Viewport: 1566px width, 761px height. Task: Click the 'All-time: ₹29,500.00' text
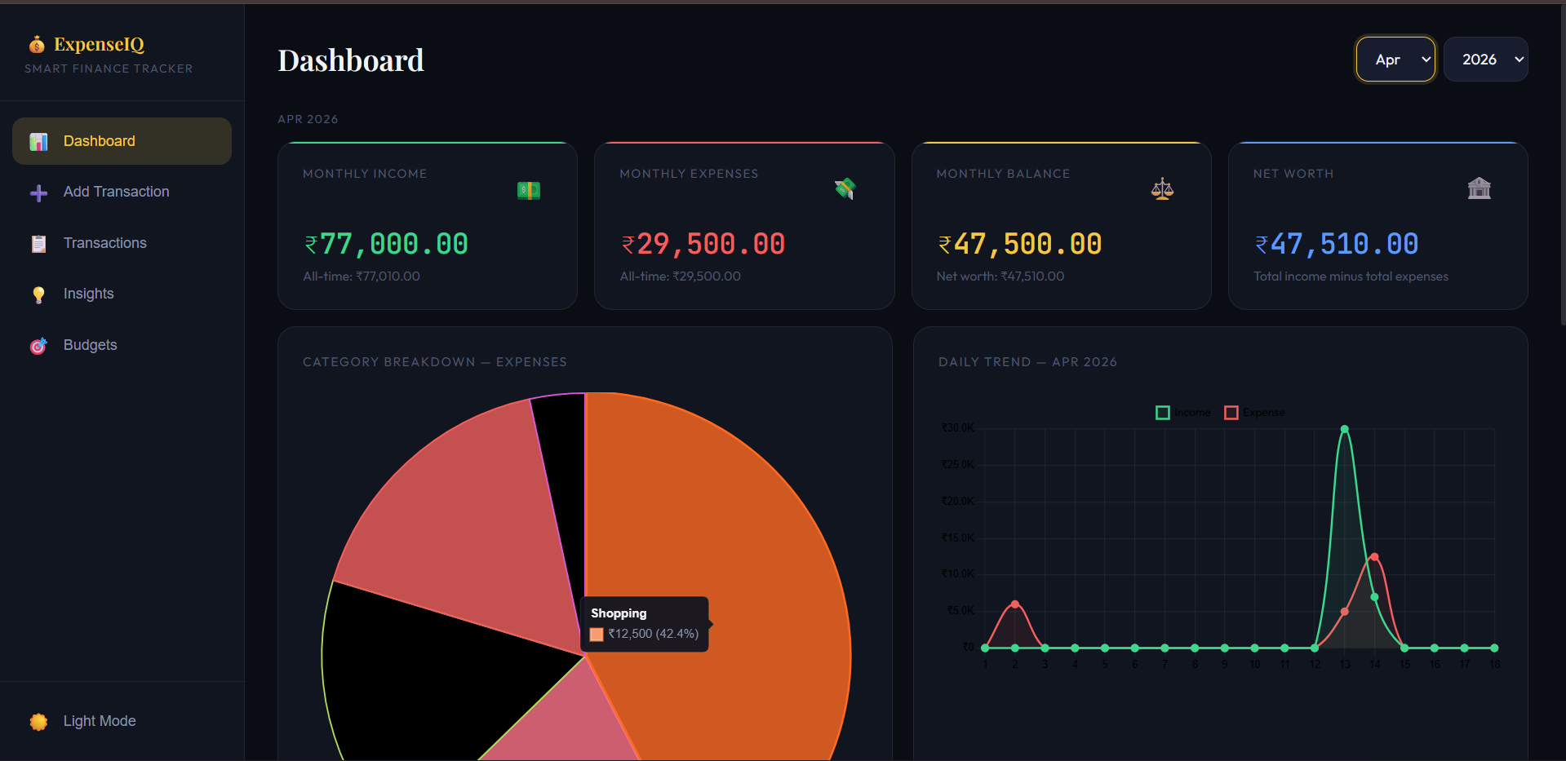click(x=681, y=277)
